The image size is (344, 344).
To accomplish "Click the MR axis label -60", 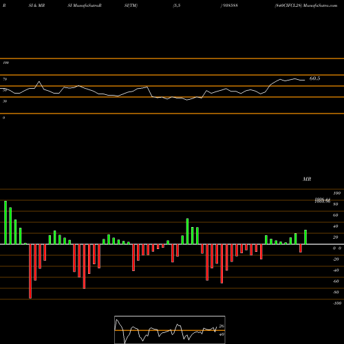I will [x=336, y=281].
